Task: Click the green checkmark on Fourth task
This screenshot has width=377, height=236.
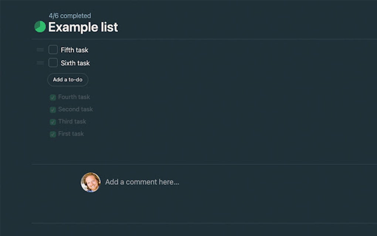Action: click(52, 97)
